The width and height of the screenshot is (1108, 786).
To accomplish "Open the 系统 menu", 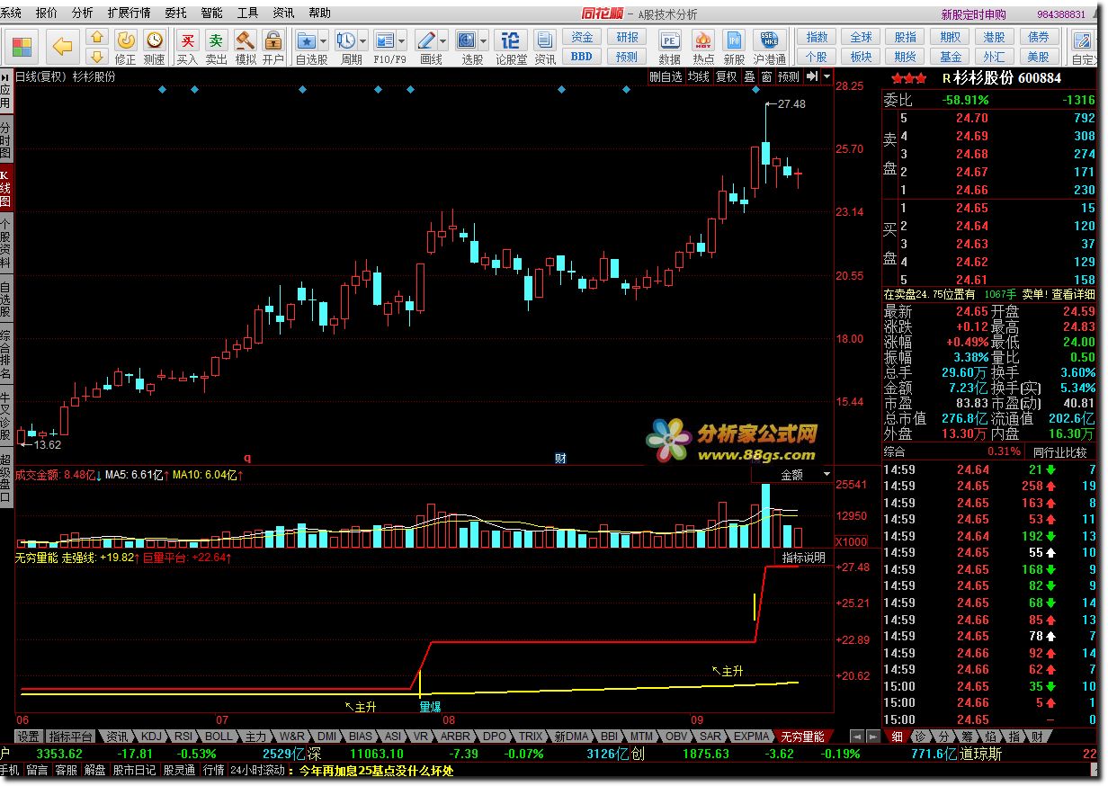I will tap(12, 13).
